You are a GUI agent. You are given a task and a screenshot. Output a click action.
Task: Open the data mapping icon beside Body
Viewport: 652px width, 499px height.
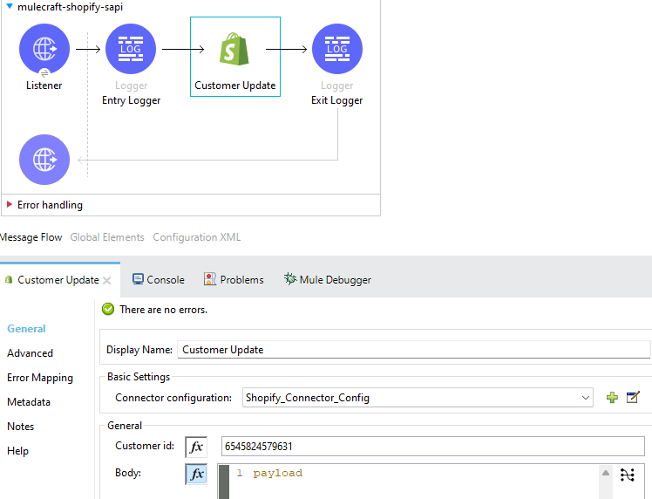click(628, 475)
